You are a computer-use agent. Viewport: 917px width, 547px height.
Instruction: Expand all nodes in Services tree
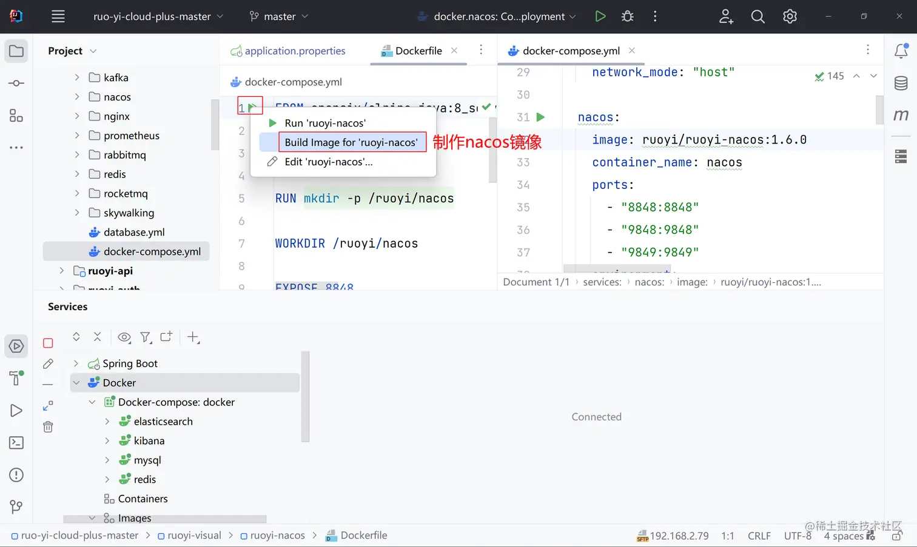pos(76,337)
